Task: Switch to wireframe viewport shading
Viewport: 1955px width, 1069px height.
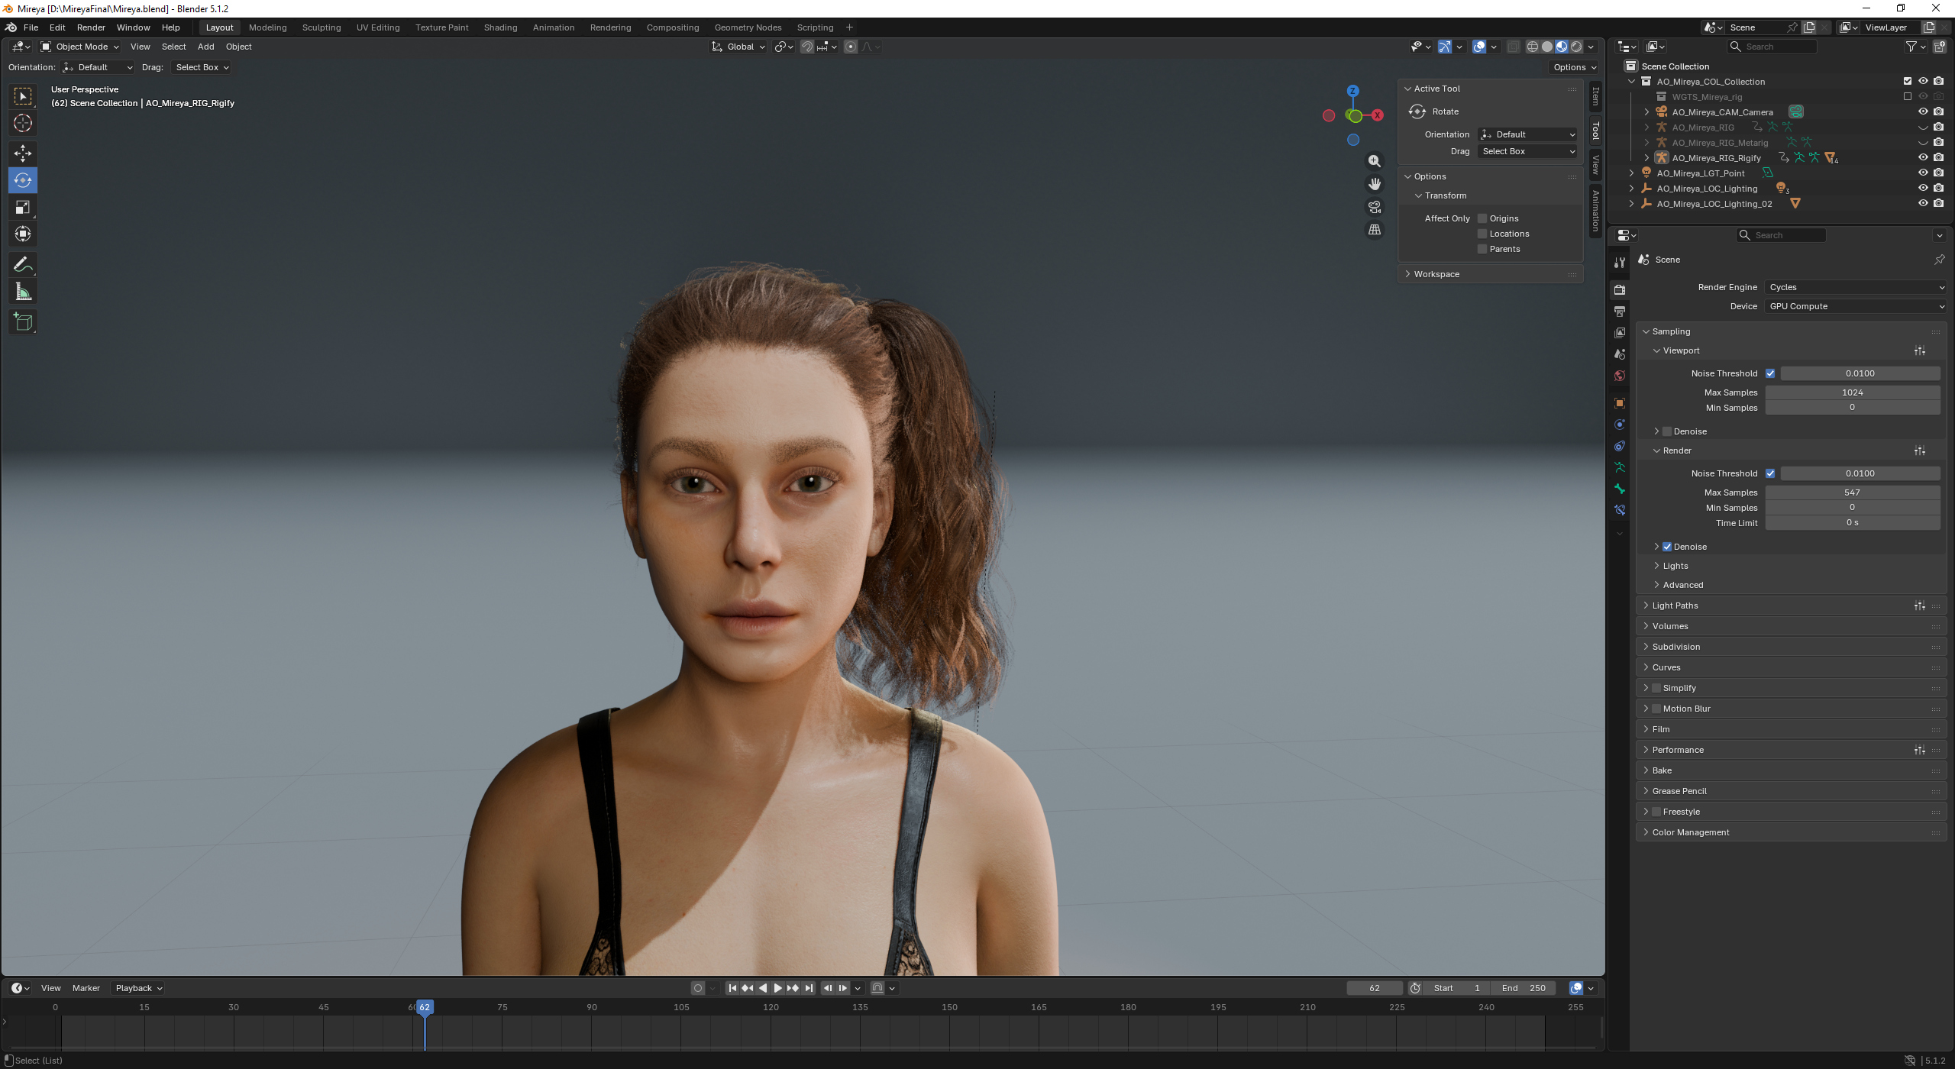Action: click(1532, 47)
